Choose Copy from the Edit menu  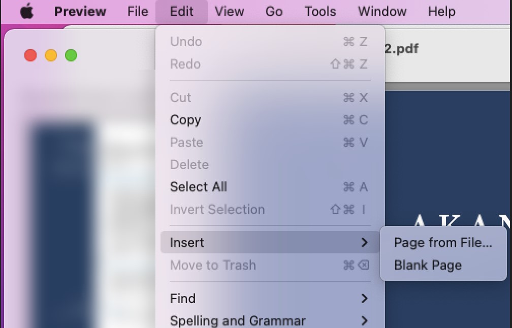[x=270, y=120]
